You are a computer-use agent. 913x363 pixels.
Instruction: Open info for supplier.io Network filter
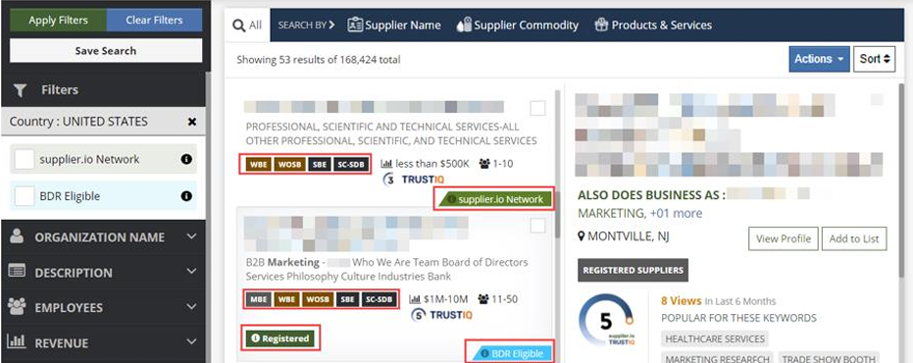point(186,159)
